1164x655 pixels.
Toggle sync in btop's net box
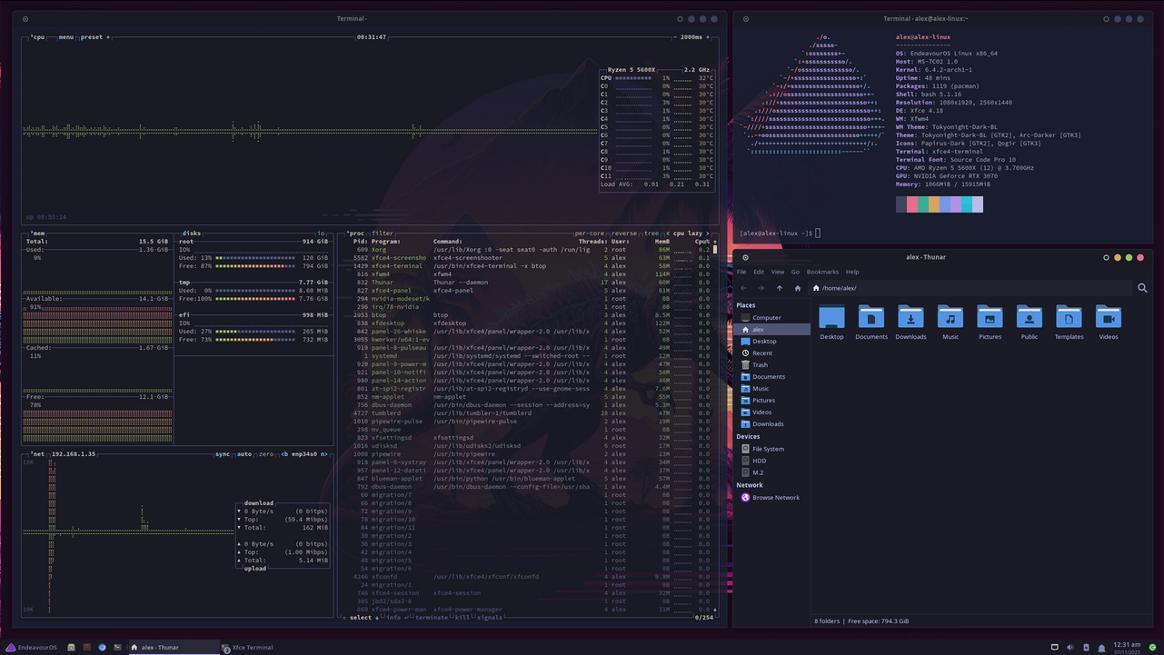tap(223, 453)
